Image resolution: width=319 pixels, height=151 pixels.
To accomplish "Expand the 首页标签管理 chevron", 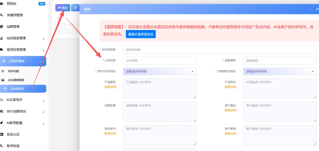I will 43,50.
